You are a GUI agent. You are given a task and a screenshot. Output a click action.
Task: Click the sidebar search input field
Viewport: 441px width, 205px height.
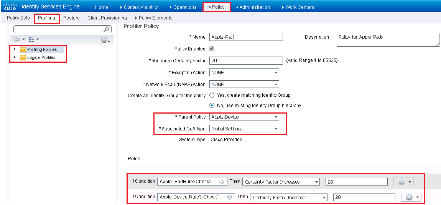63,29
